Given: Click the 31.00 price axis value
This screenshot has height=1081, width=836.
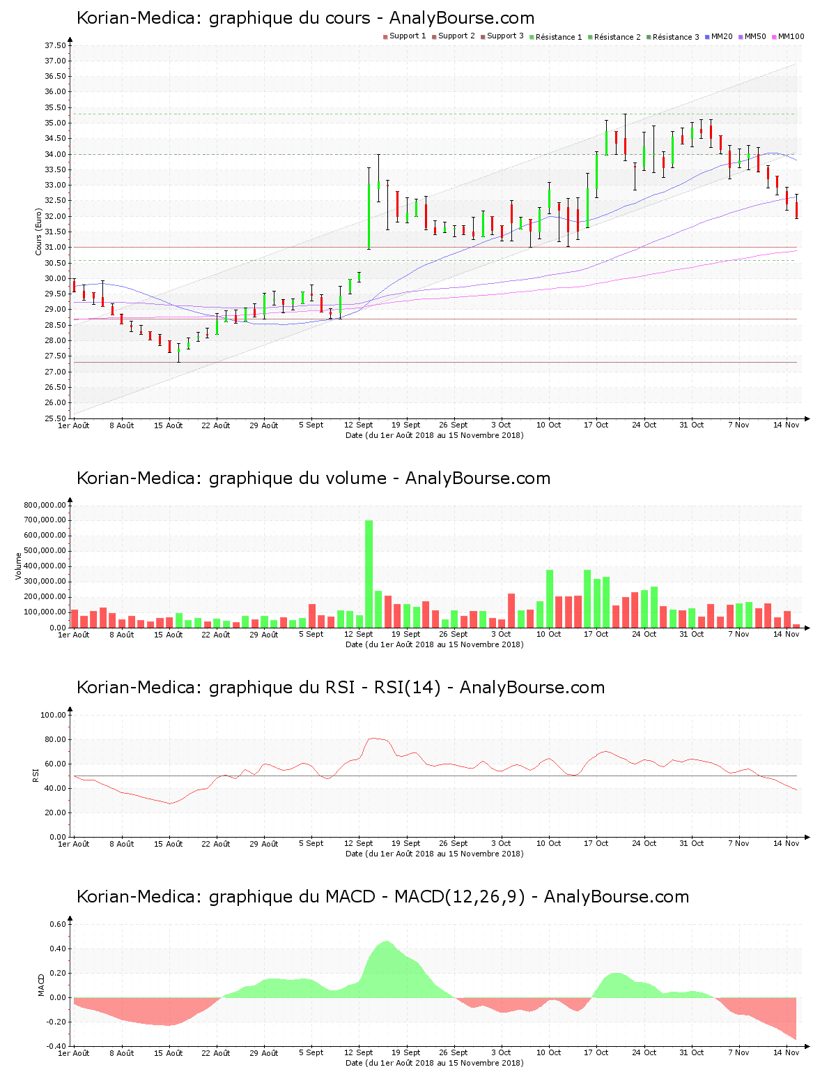Looking at the screenshot, I should click(x=55, y=247).
